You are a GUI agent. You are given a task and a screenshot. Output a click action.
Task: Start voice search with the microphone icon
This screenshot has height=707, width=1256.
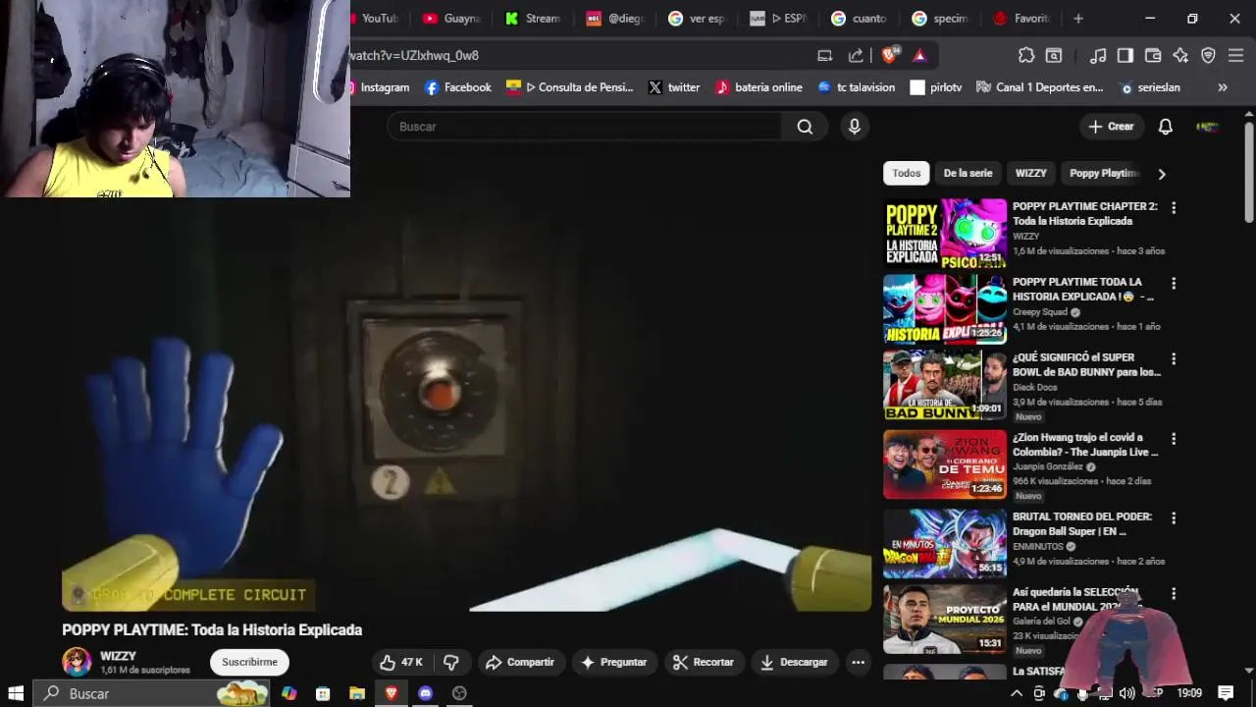855,127
